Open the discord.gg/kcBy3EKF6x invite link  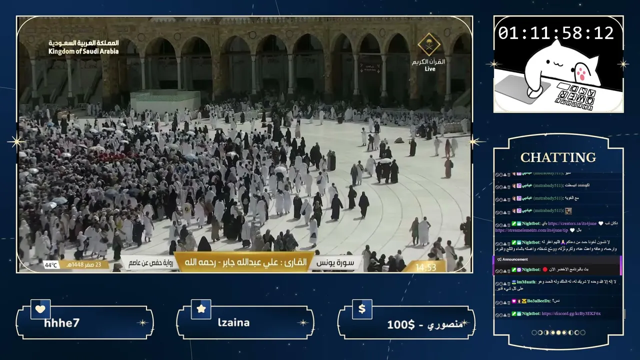tap(571, 314)
